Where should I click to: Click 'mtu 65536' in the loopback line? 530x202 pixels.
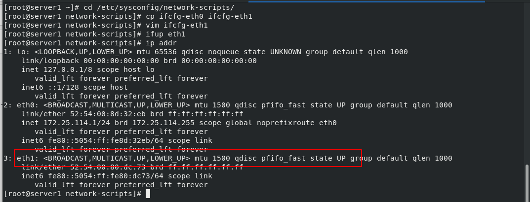155,52
